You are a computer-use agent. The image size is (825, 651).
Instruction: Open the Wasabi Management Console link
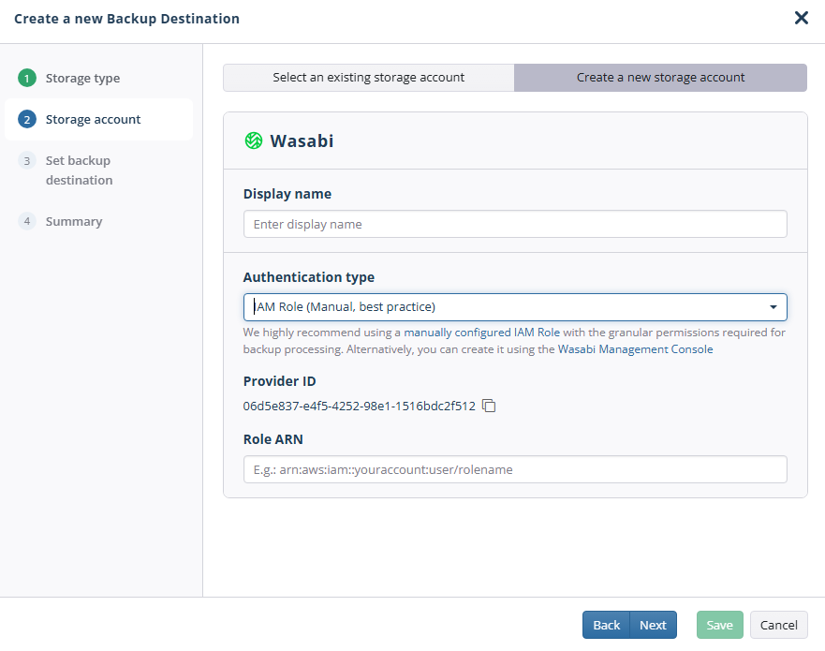[635, 349]
